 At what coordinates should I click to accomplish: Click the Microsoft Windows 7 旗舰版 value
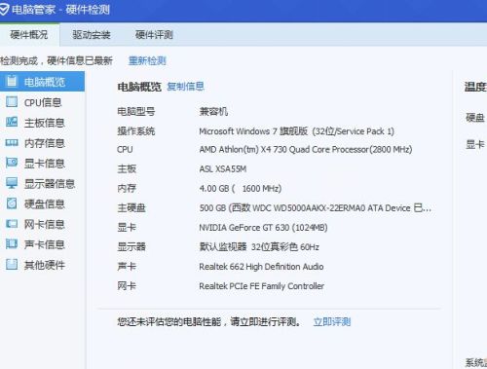[296, 131]
